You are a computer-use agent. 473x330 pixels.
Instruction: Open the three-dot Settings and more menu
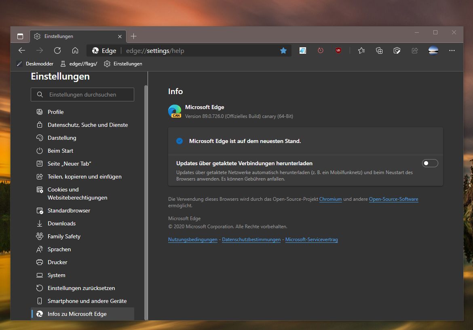click(452, 50)
